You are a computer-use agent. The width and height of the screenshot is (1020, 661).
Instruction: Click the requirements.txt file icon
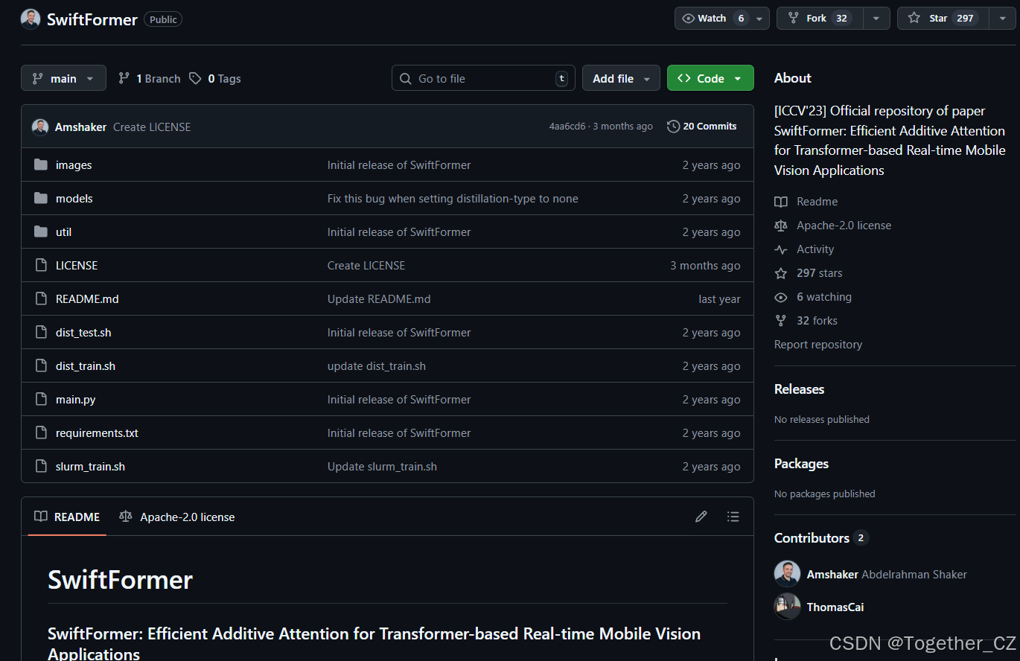tap(41, 432)
